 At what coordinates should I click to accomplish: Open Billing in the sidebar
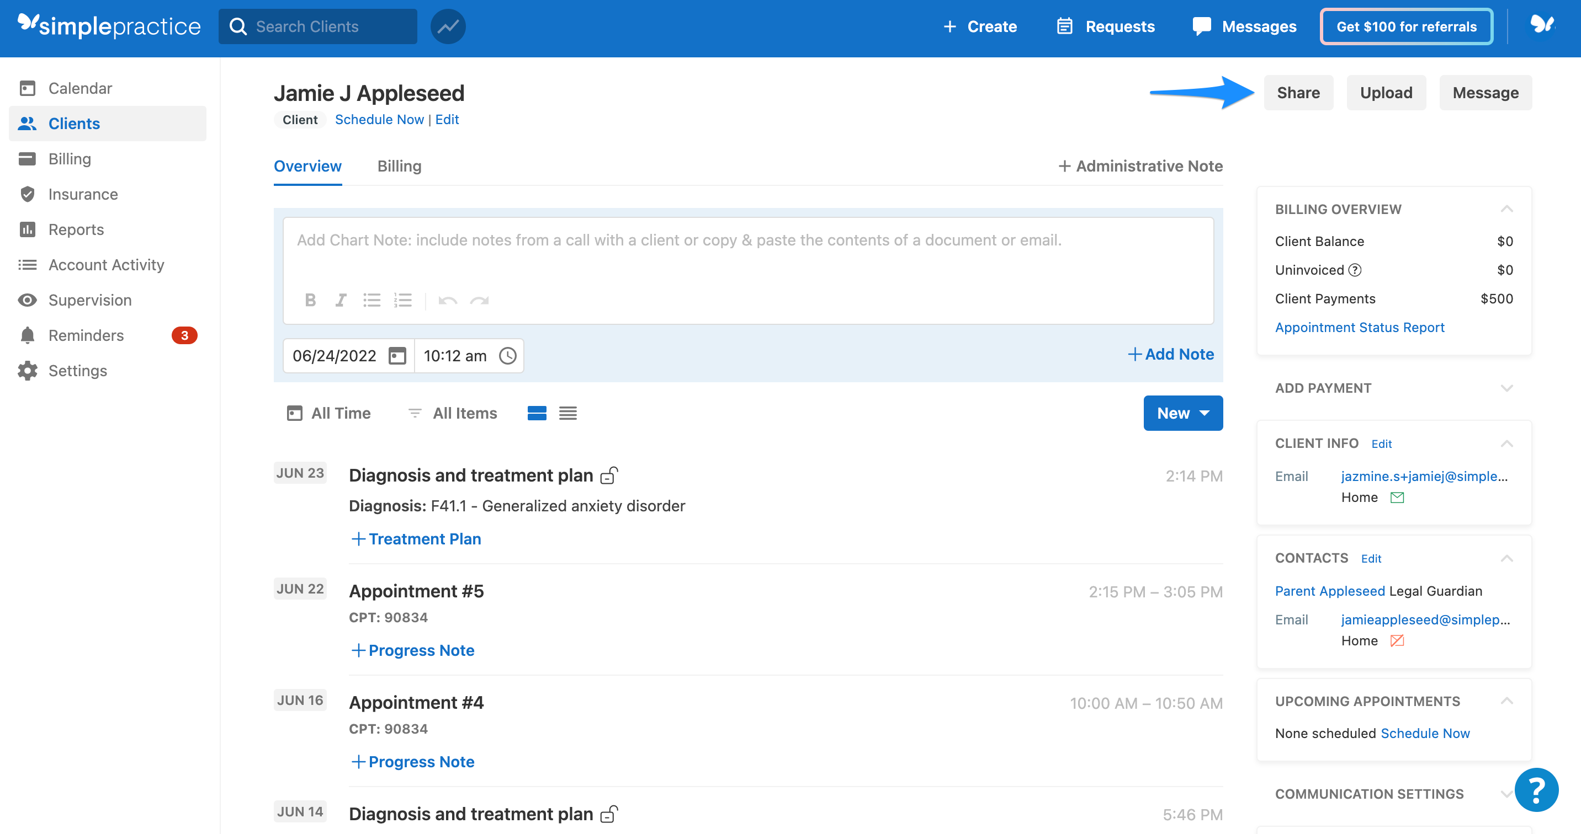click(108, 159)
